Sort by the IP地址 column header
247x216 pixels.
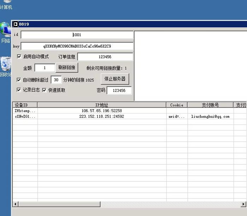pyautogui.click(x=102, y=105)
